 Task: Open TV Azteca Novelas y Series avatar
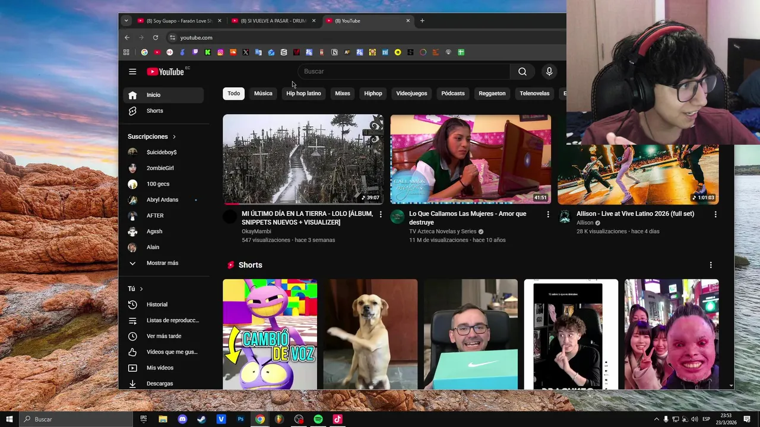click(397, 216)
